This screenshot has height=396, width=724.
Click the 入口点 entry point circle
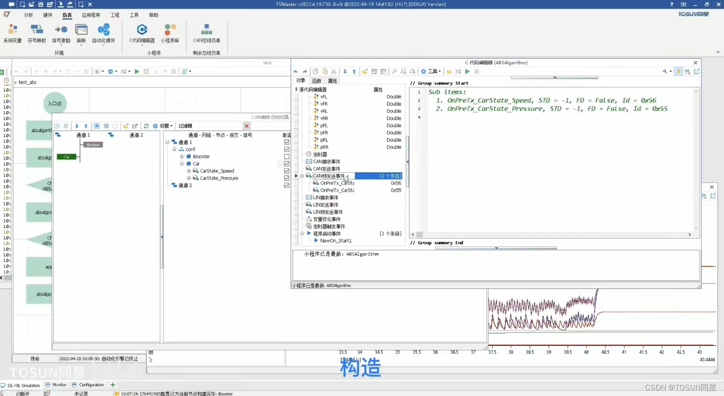[55, 103]
